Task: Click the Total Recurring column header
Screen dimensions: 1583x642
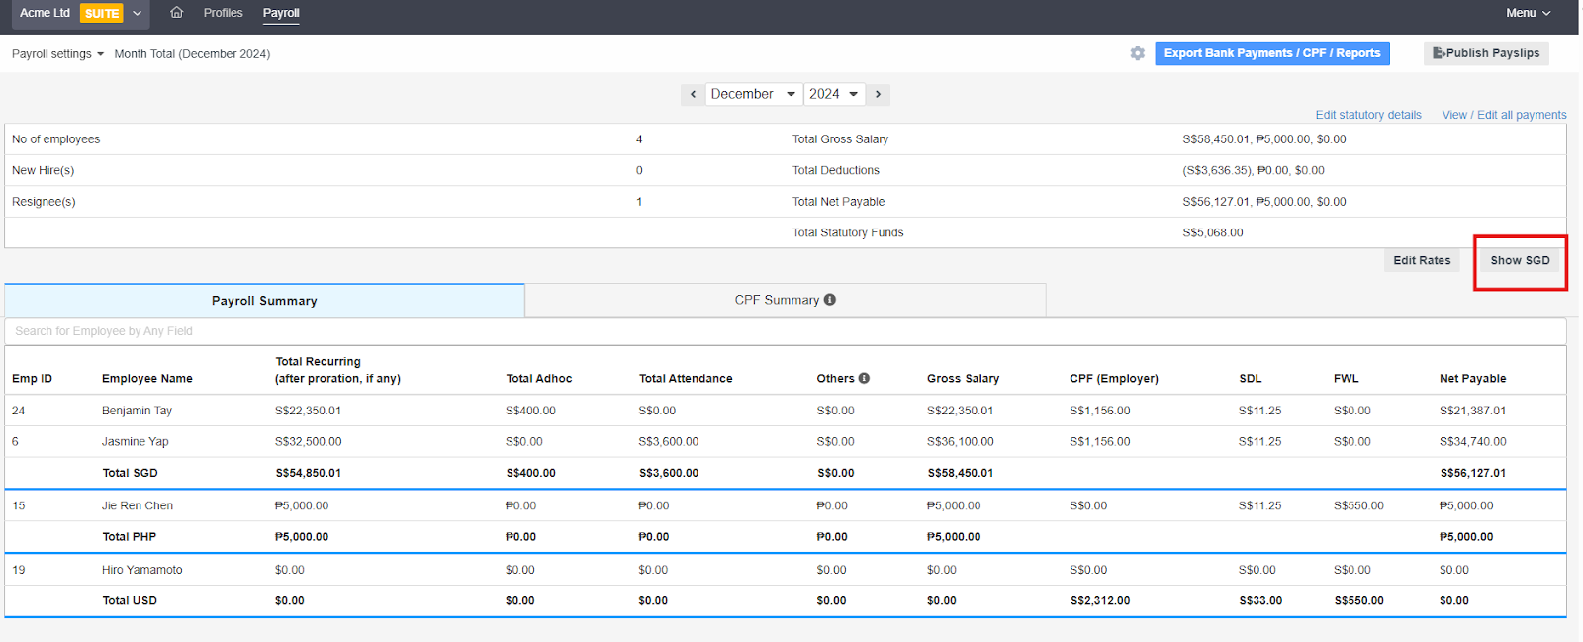Action: 337,370
